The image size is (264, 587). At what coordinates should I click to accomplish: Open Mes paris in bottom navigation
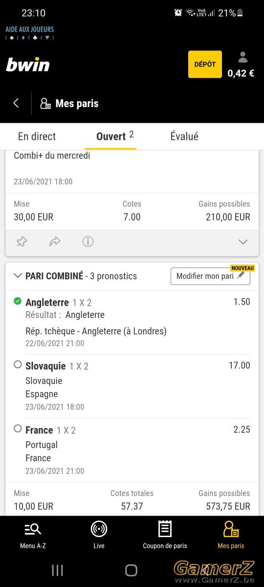[x=231, y=535]
